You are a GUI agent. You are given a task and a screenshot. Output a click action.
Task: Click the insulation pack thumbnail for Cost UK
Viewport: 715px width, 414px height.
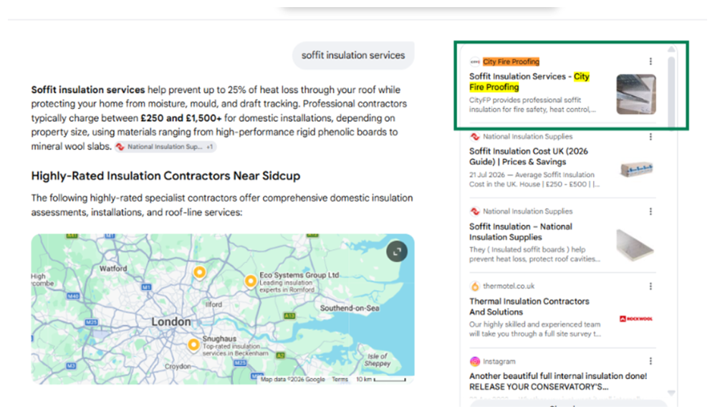(637, 169)
